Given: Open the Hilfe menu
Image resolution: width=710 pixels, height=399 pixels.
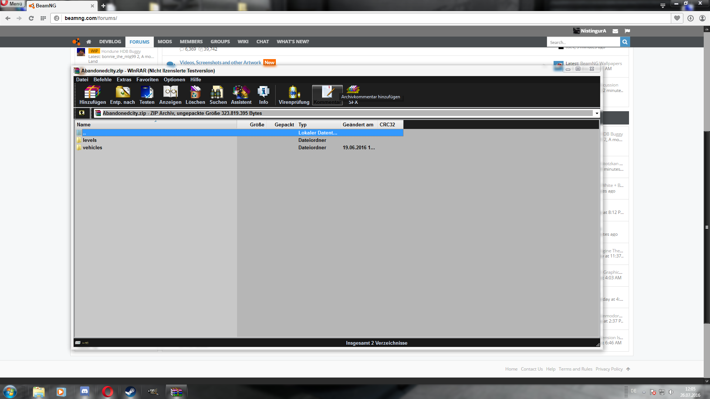Looking at the screenshot, I should tap(196, 79).
